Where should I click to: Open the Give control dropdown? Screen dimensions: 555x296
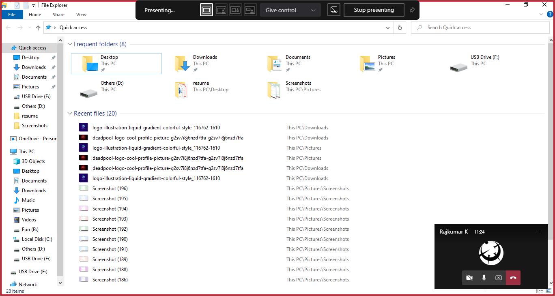(290, 10)
